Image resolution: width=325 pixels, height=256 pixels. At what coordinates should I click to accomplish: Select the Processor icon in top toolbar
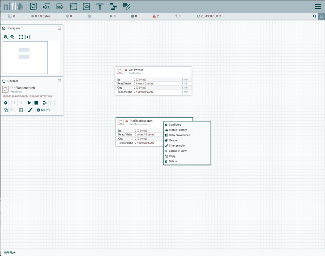tap(34, 6)
